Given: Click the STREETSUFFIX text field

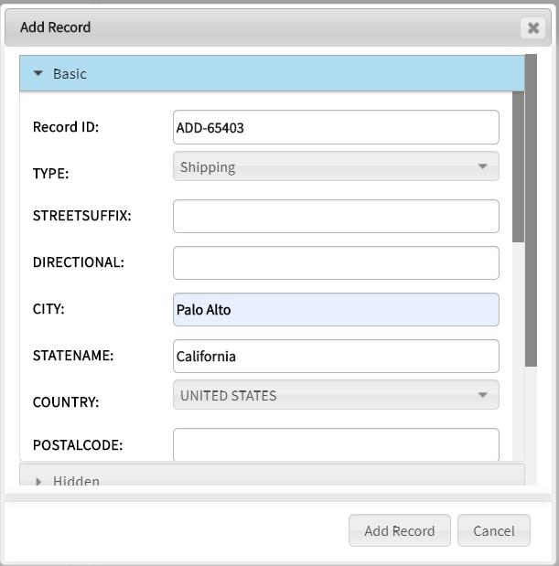Looking at the screenshot, I should click(x=335, y=217).
